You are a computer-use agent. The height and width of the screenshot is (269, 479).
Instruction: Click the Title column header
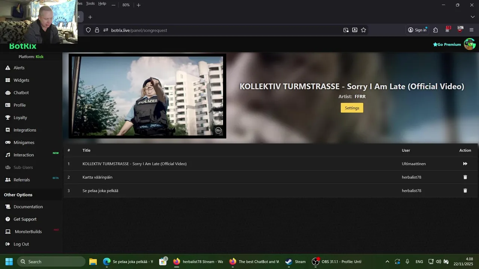pos(86,150)
